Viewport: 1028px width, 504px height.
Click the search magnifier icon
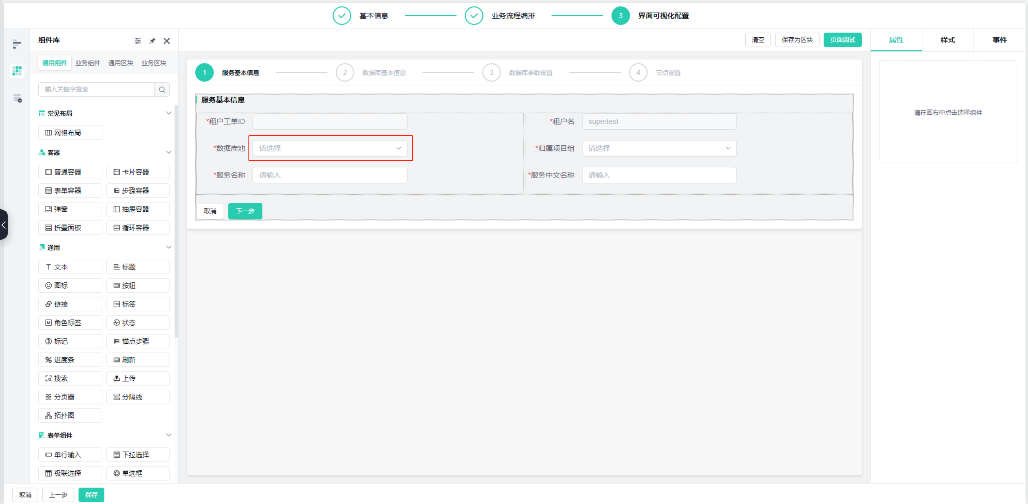click(162, 89)
